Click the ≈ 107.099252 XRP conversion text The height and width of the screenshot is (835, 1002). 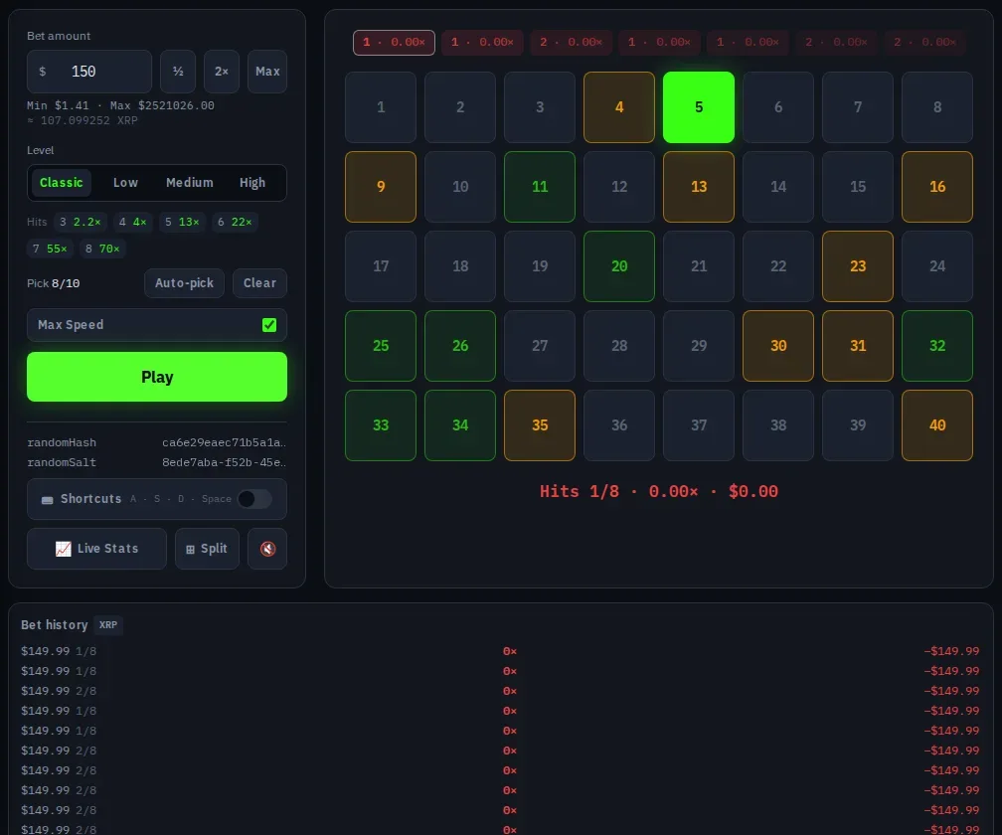(83, 120)
